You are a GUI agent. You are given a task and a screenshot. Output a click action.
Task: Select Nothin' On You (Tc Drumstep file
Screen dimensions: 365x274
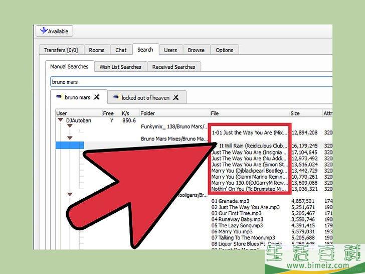249,189
